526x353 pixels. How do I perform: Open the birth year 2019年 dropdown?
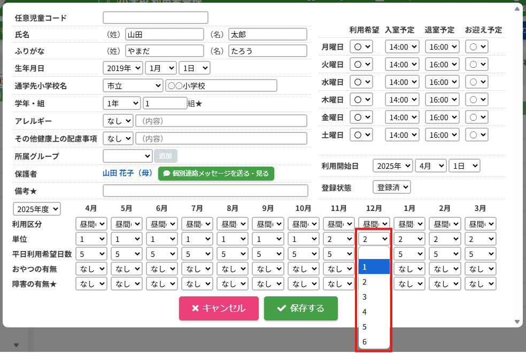click(x=122, y=68)
